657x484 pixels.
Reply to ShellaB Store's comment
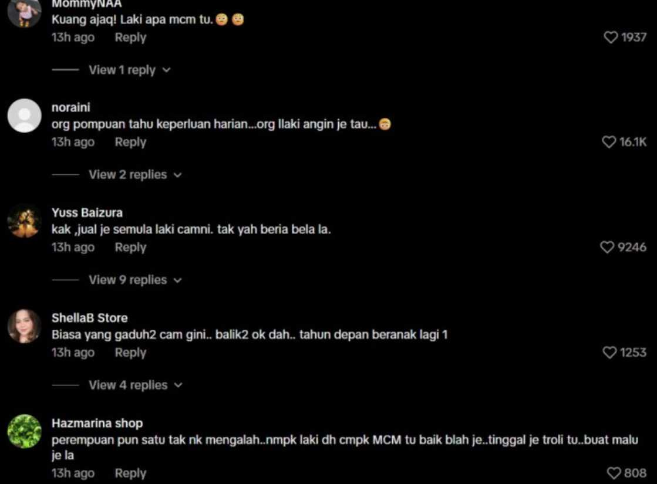pyautogui.click(x=131, y=353)
